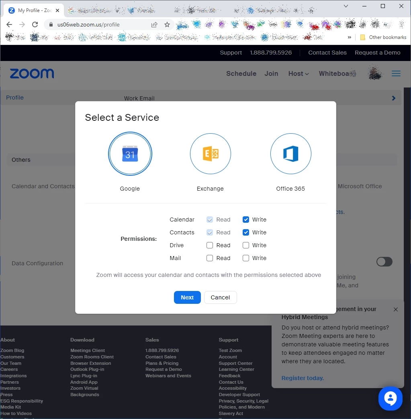Click the Cancel button
This screenshot has width=411, height=419.
(x=220, y=297)
